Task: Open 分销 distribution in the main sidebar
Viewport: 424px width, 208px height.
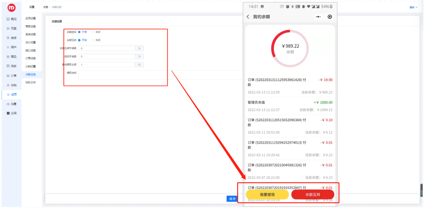Action: coord(12,85)
